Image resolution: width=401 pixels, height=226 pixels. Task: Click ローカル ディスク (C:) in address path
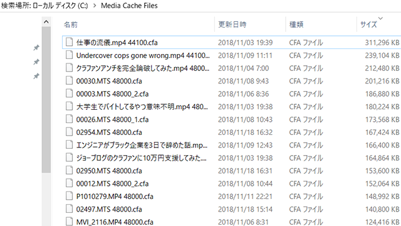click(x=60, y=6)
